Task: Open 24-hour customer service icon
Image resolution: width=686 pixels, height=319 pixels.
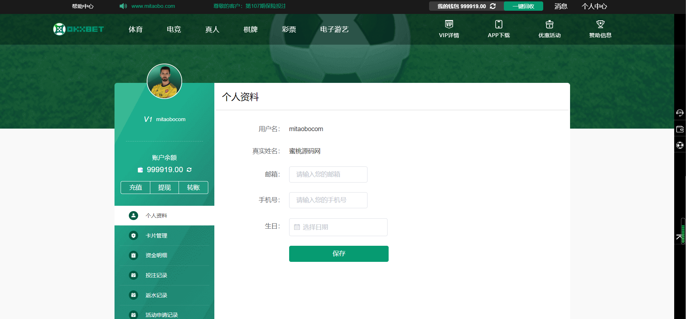Action: click(680, 113)
